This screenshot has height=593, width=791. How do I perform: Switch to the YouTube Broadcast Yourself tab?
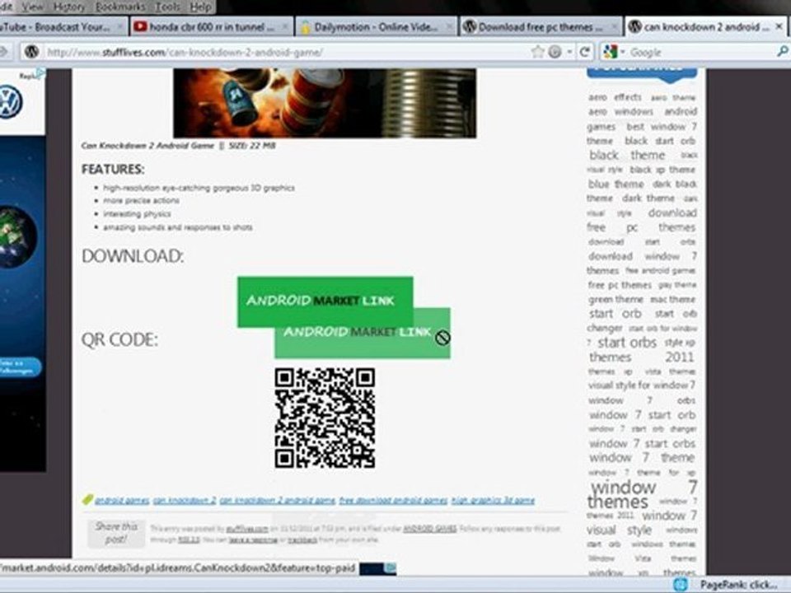62,26
